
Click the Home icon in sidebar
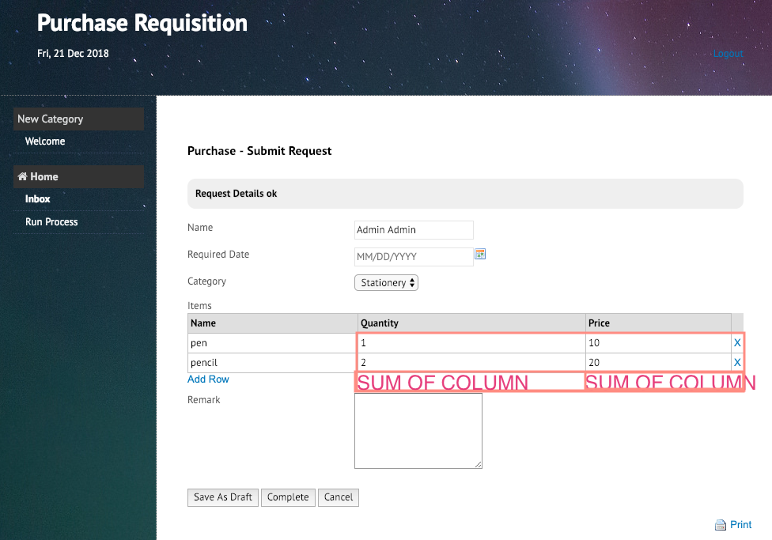22,177
